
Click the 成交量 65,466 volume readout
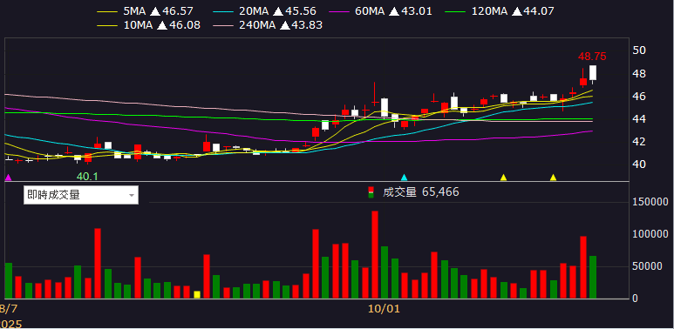click(421, 192)
